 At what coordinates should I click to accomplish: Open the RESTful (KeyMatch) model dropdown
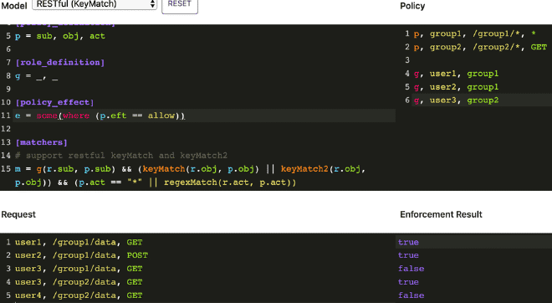pyautogui.click(x=95, y=4)
